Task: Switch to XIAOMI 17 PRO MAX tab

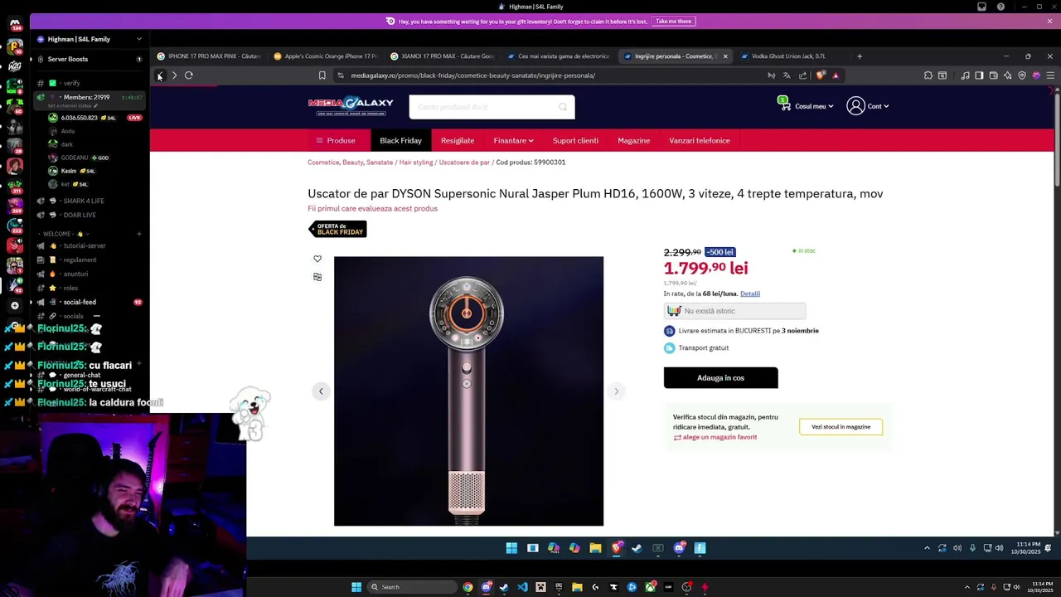Action: pyautogui.click(x=443, y=56)
